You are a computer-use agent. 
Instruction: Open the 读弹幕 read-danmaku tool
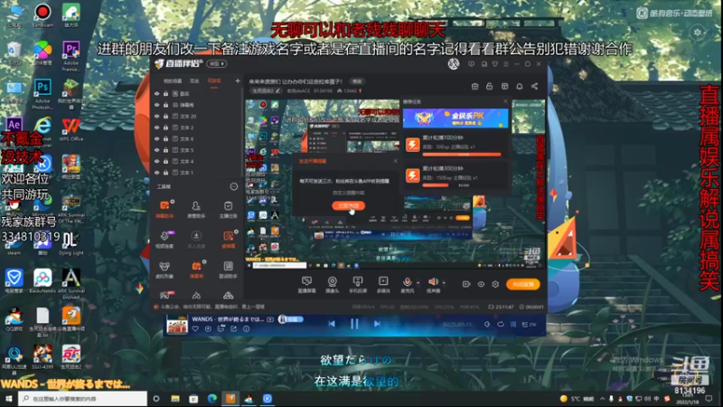point(228,239)
